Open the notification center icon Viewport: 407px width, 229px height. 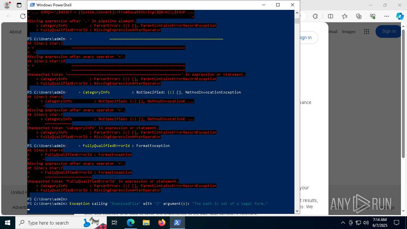(397, 223)
